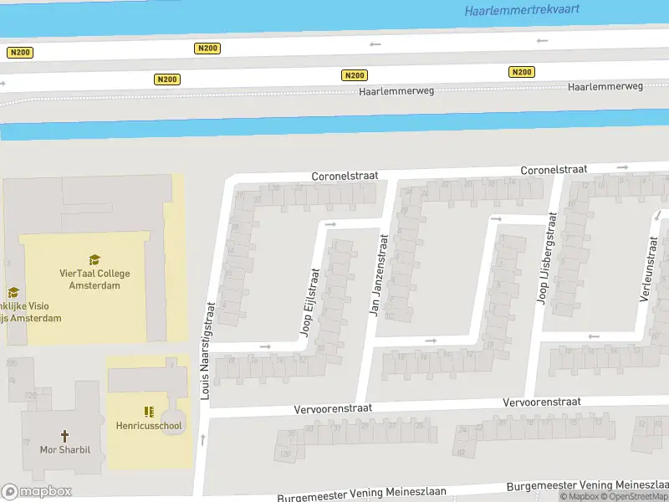Select the Joop IJsbergstraat street label
This screenshot has width=669, height=502.
547,257
